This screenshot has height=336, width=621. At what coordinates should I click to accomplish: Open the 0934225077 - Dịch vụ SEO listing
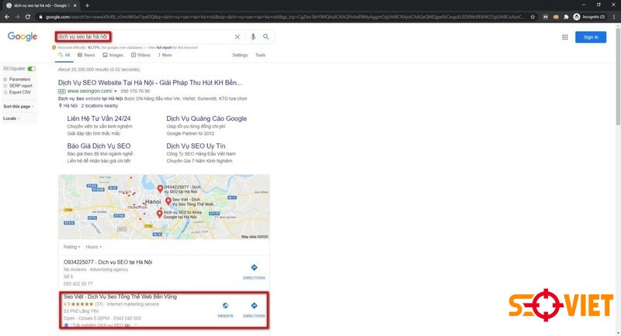[108, 262]
